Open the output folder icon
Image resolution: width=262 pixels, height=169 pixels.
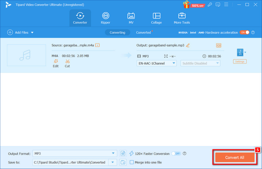tap(123, 162)
